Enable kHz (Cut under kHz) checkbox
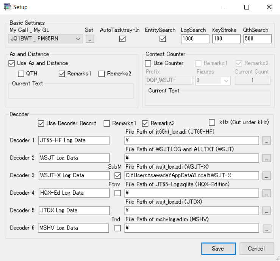Screen dimensions: 280x261 pos(212,122)
